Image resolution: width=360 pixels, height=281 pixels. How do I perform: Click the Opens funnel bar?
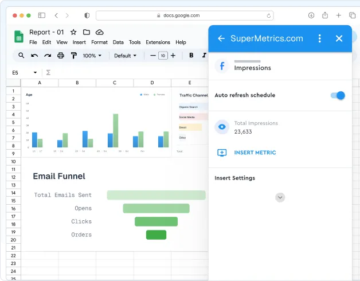point(156,208)
